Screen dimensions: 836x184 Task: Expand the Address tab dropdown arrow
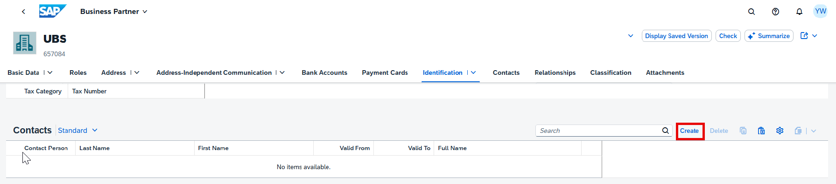point(137,72)
